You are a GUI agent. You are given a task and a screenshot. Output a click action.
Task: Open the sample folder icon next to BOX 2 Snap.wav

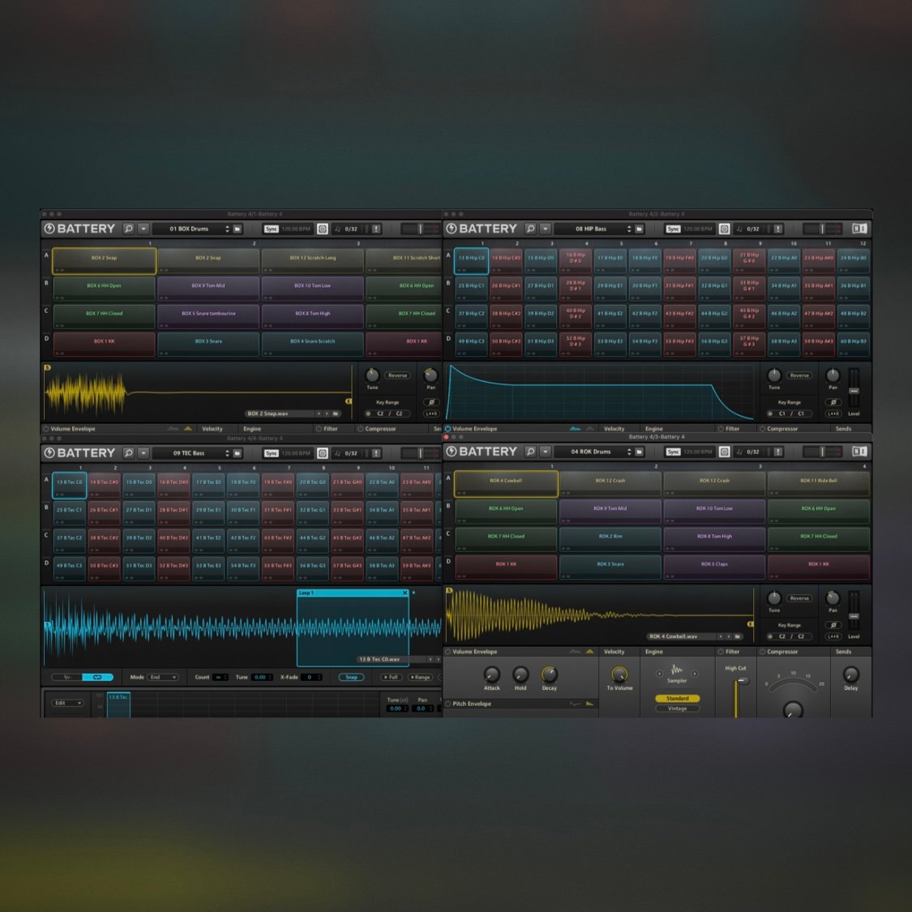336,413
